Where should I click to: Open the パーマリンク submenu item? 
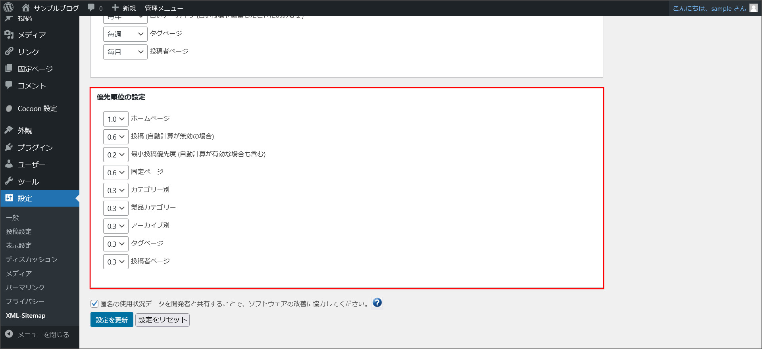pos(25,287)
